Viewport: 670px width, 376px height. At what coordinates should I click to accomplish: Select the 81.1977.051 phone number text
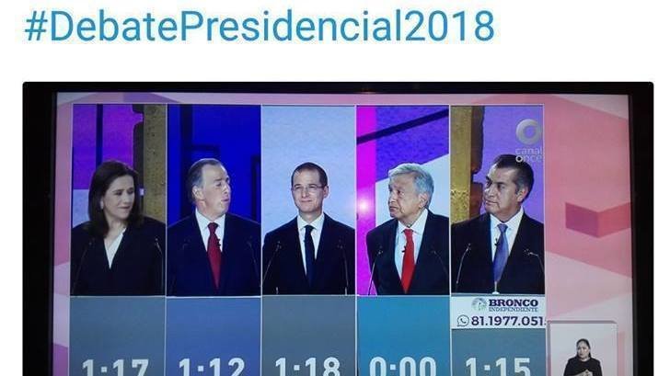point(508,321)
